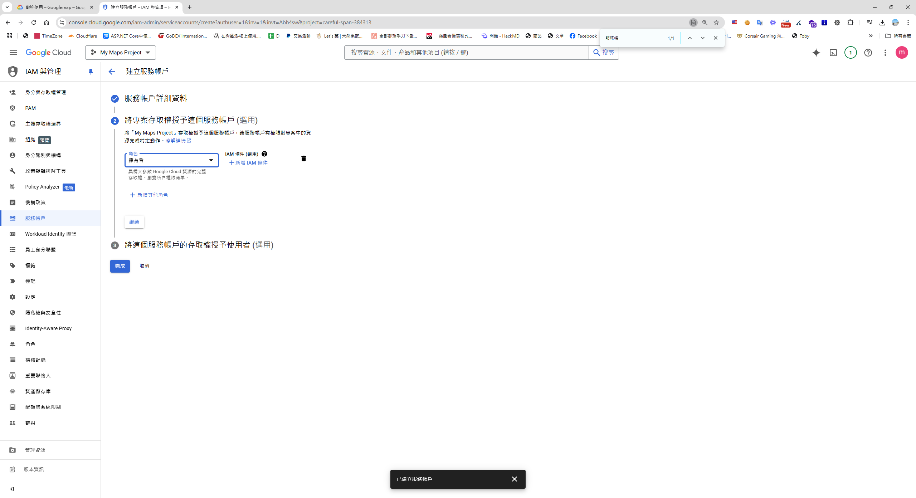Go back using the arrow beside 建立服務帳戶
916x498 pixels.
[x=112, y=72]
